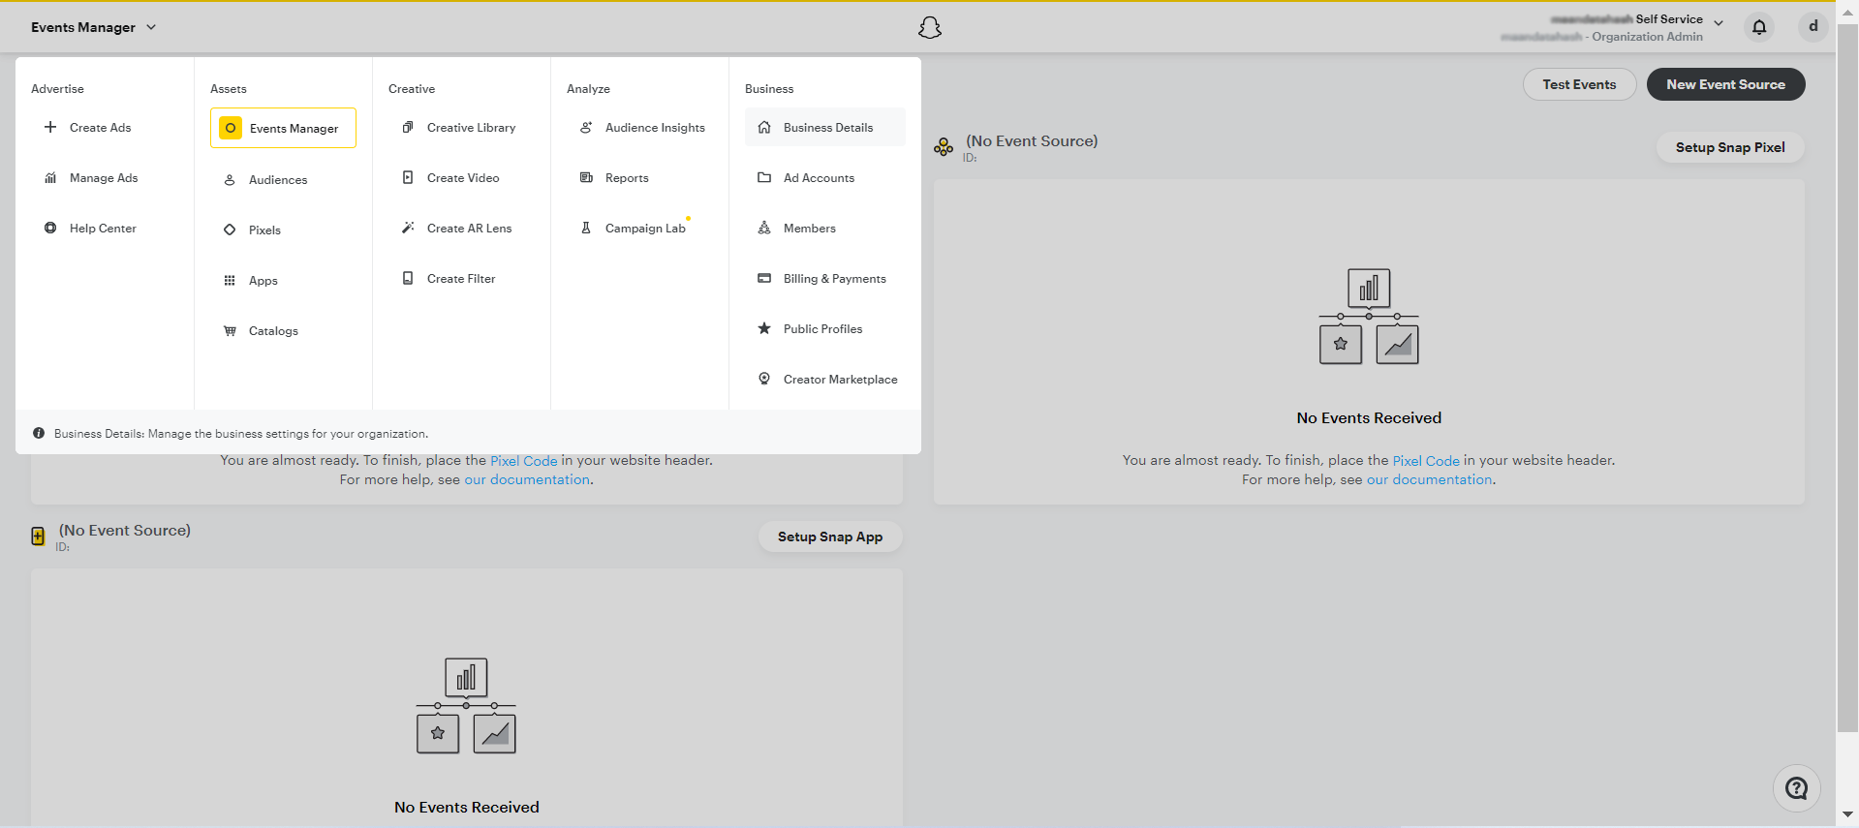Select Create Filter menu item
The width and height of the screenshot is (1859, 828).
click(x=461, y=278)
